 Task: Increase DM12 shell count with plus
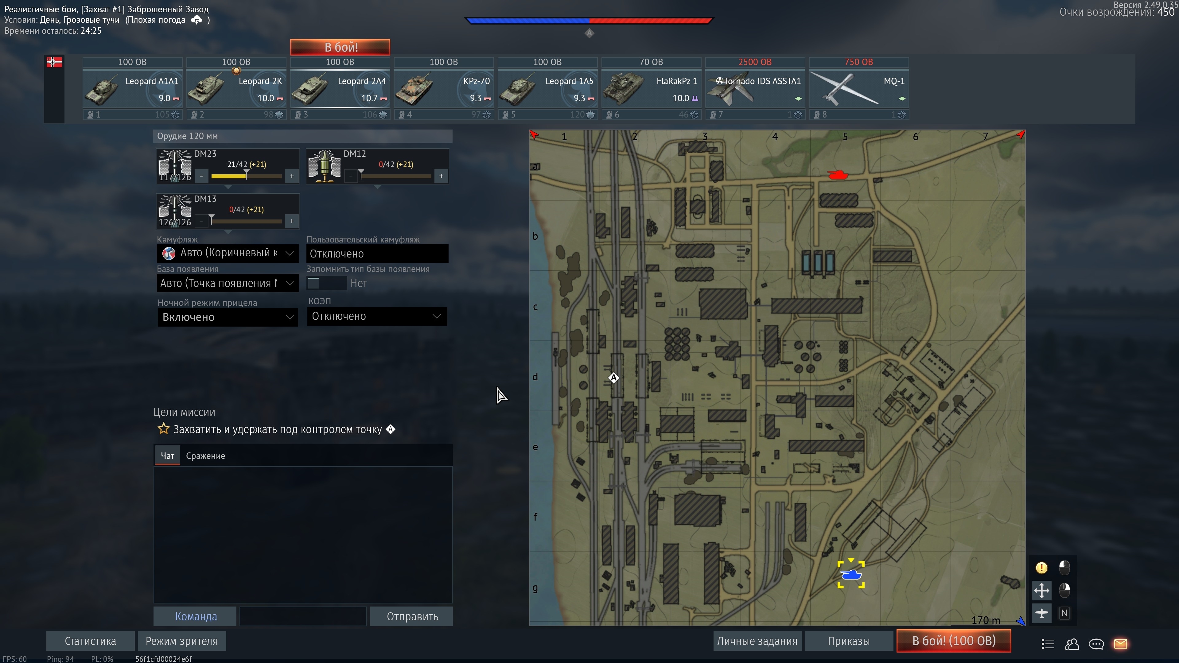(x=441, y=176)
